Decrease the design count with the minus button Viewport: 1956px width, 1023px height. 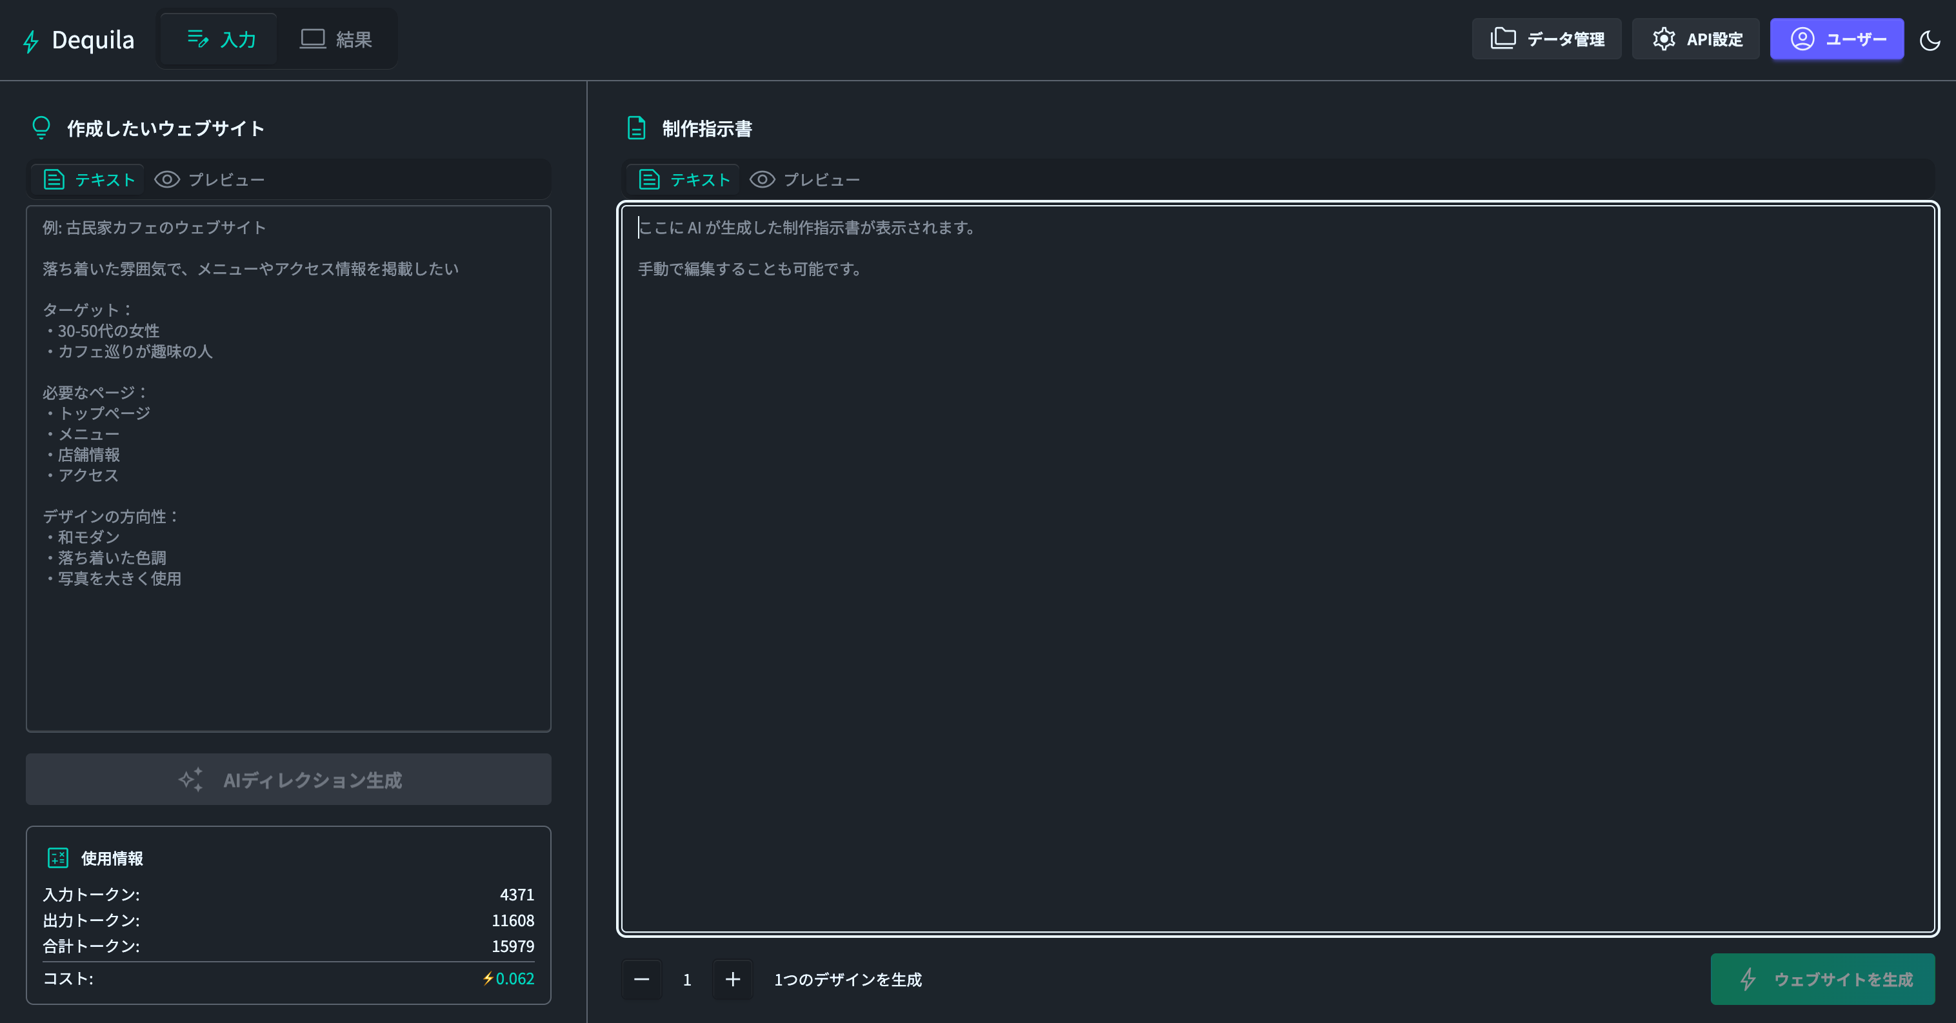[642, 980]
